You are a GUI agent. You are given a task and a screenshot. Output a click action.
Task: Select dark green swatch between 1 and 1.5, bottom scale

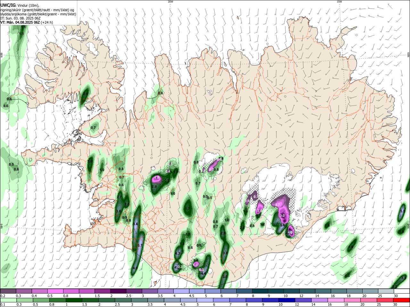tap(74, 300)
